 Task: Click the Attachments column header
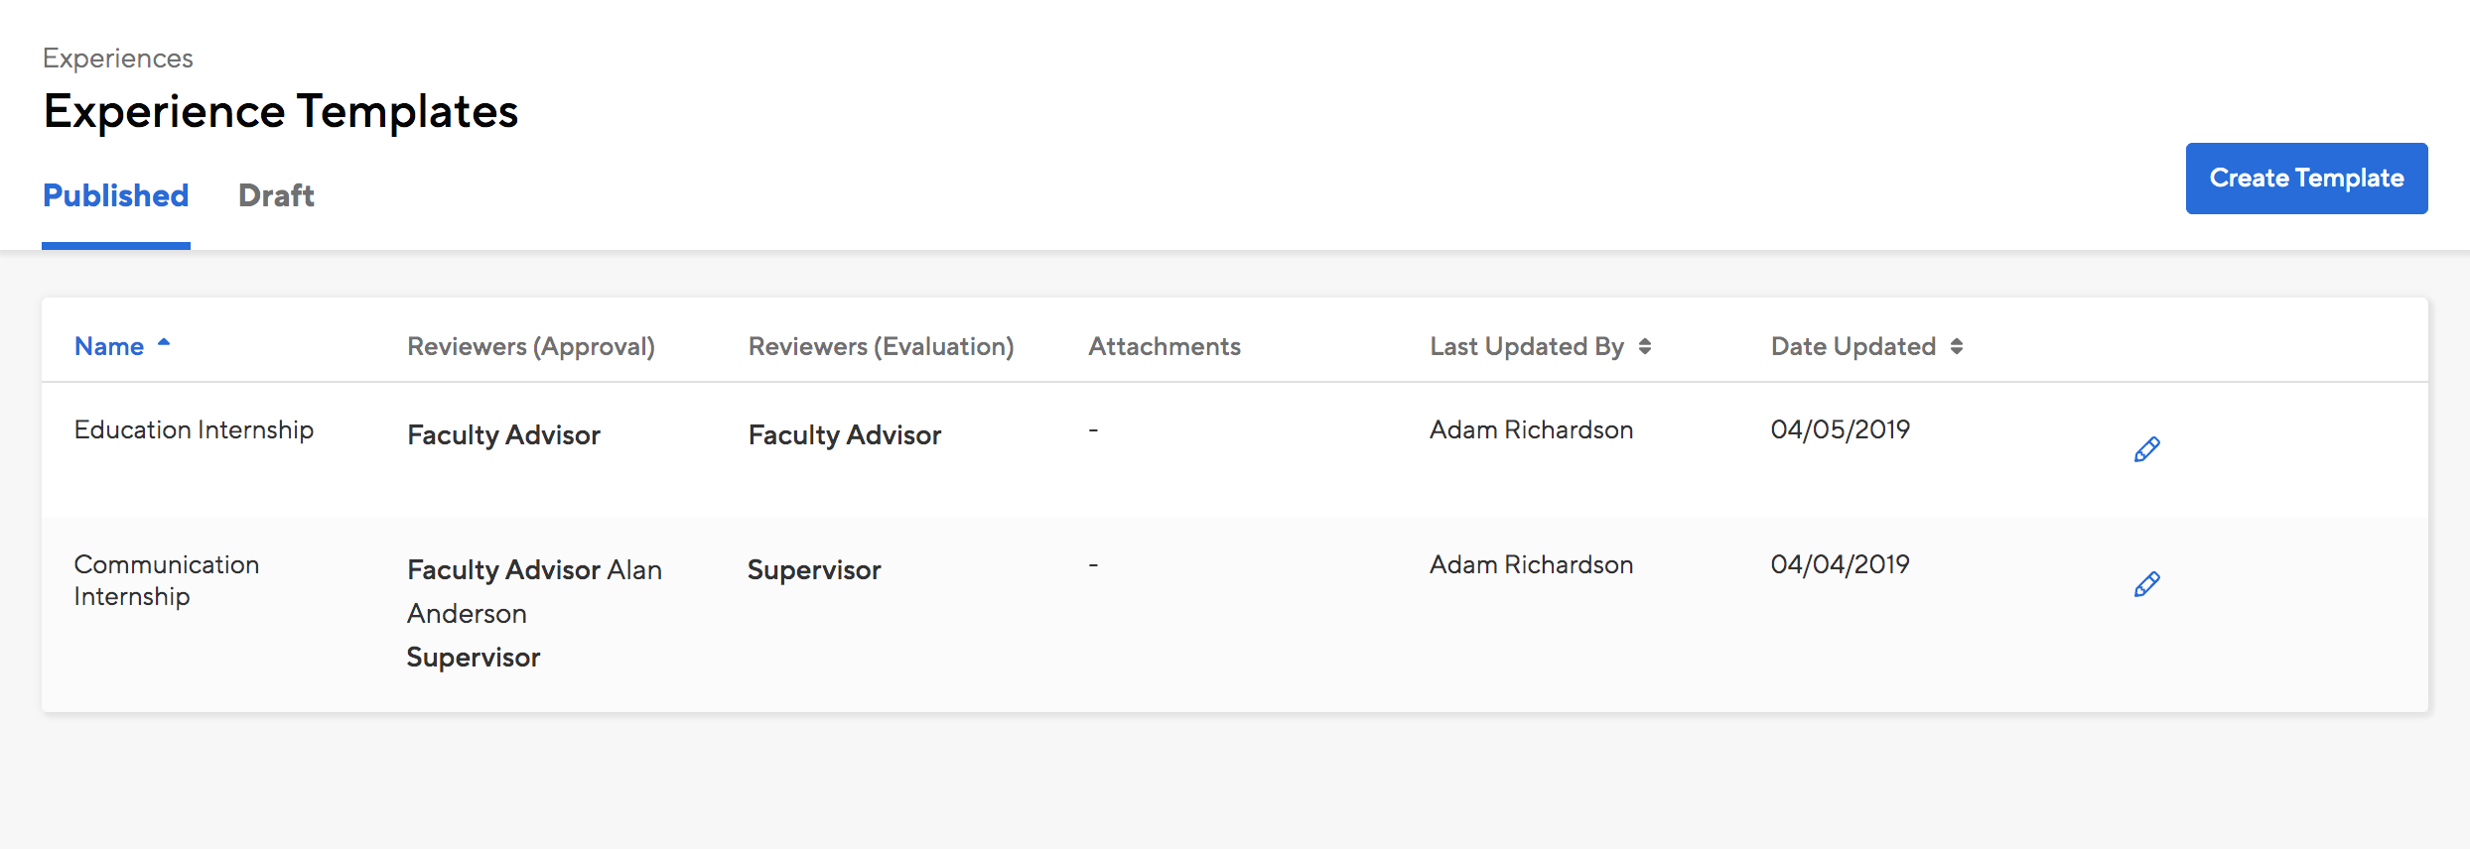click(1165, 346)
